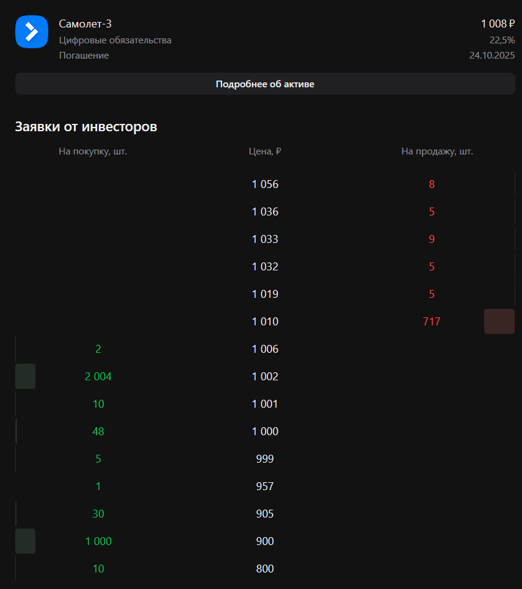Select the 1 019 ask price

click(x=265, y=294)
